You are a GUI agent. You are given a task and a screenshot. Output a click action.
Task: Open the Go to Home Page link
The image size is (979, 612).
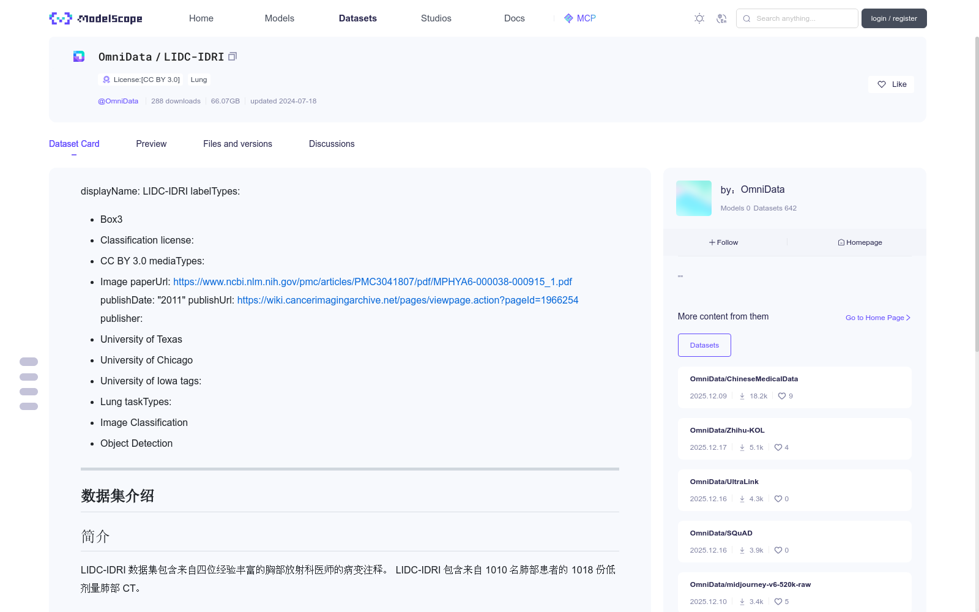[878, 318]
